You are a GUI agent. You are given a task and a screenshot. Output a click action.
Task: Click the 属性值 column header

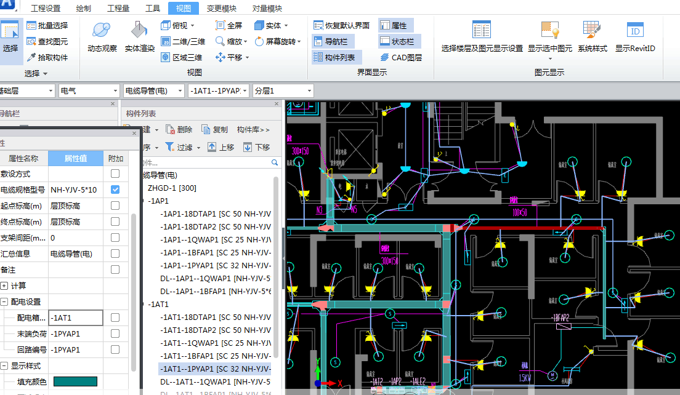pyautogui.click(x=76, y=159)
